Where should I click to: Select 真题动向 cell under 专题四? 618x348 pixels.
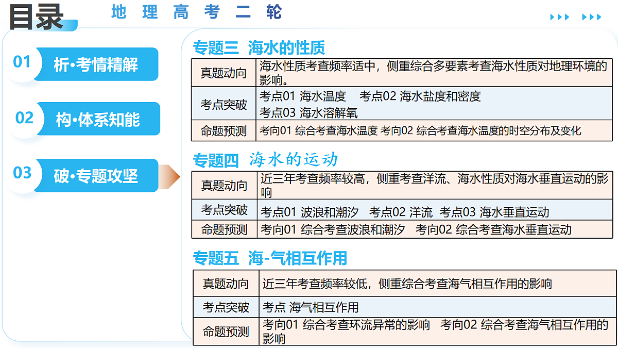[224, 186]
